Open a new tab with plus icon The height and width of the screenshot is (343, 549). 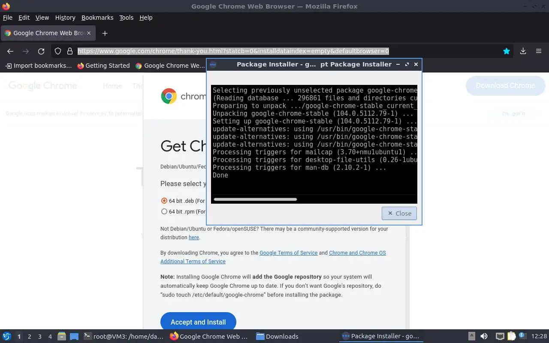pyautogui.click(x=105, y=33)
